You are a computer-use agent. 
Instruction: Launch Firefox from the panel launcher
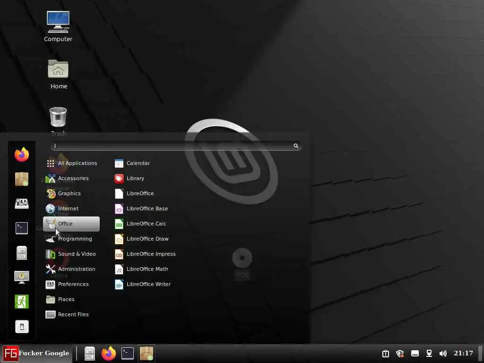(109, 354)
